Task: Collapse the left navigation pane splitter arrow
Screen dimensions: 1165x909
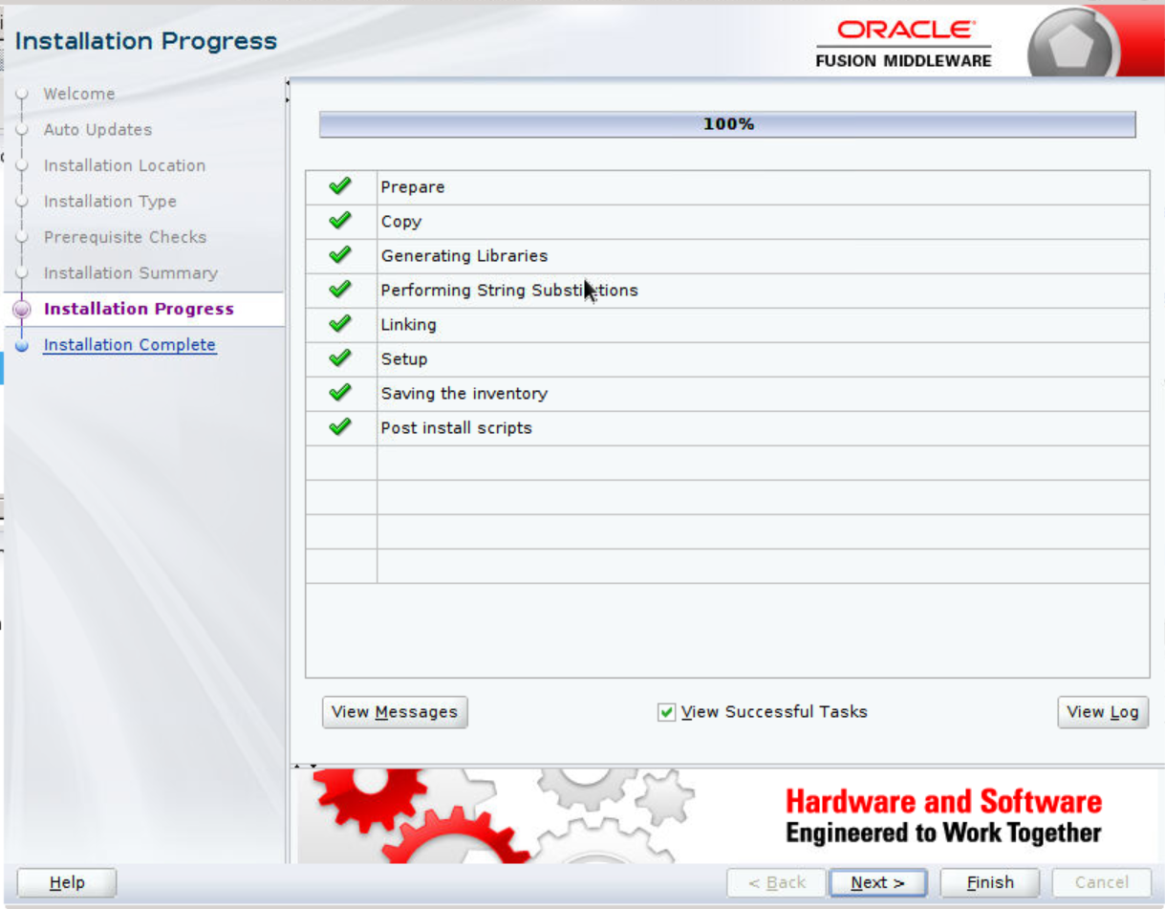Action: click(x=288, y=84)
